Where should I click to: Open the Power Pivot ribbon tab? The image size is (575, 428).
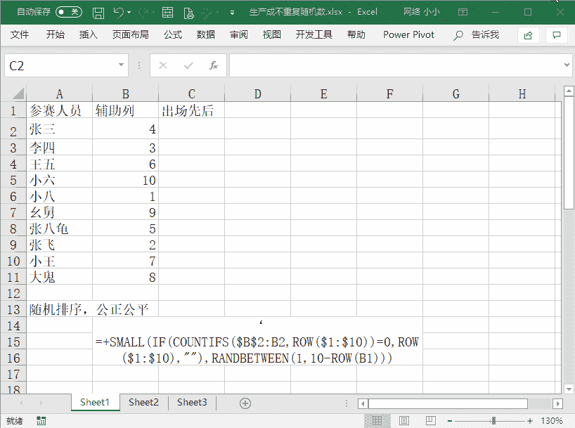[x=408, y=34]
